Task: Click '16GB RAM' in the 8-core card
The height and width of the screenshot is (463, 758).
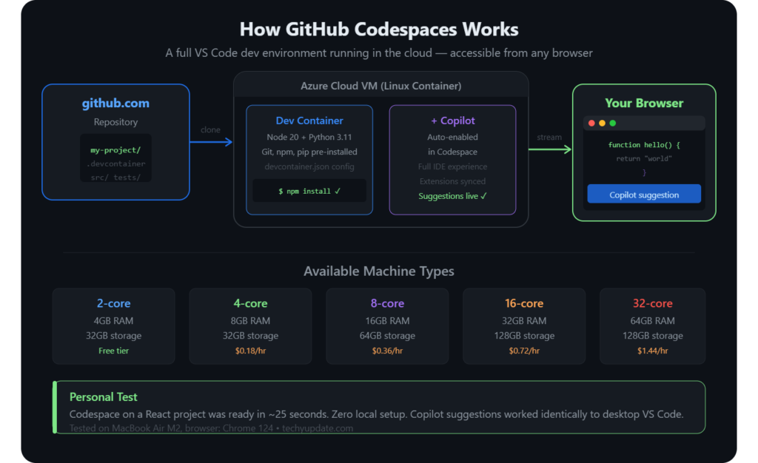Action: tap(387, 320)
